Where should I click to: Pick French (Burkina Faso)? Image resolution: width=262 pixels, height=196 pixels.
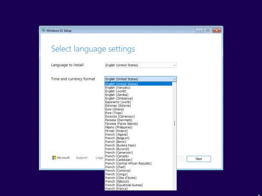[x=138, y=146]
